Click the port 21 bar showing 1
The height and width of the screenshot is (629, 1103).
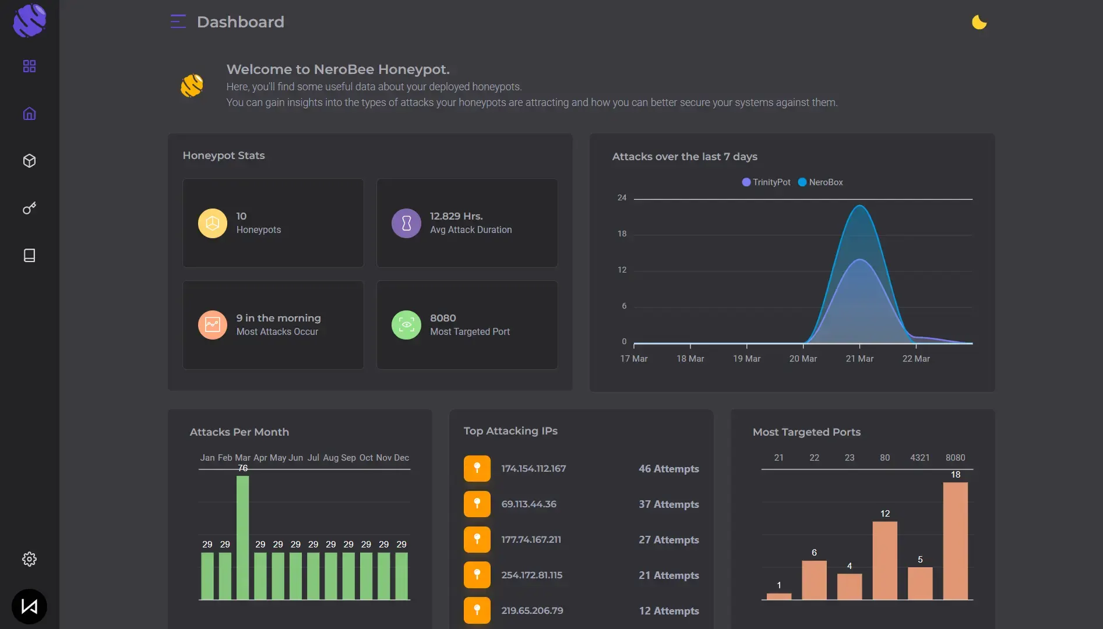pyautogui.click(x=779, y=596)
